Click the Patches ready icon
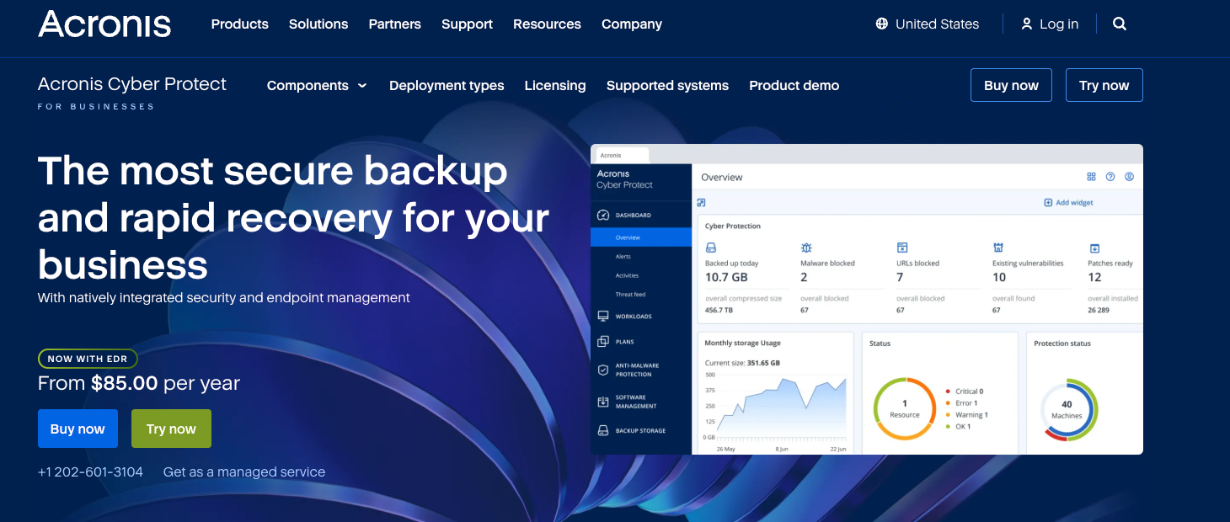Screen dimensions: 1230x522 point(1094,248)
